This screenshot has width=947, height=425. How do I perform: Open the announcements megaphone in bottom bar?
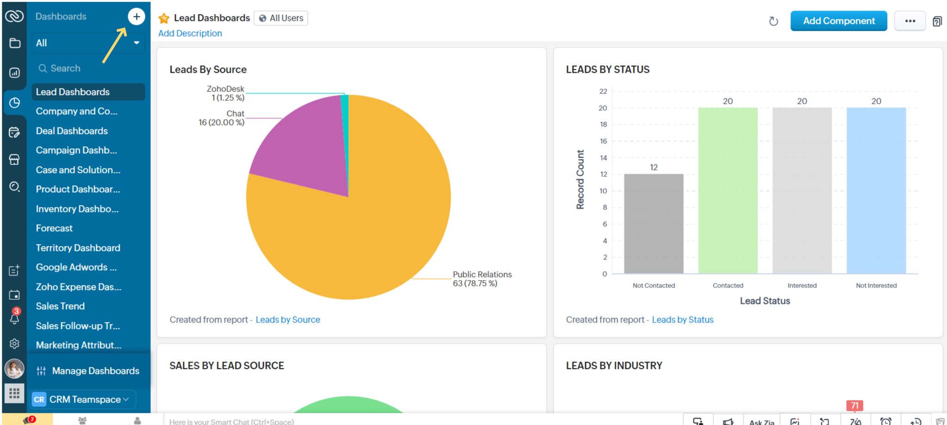(728, 421)
